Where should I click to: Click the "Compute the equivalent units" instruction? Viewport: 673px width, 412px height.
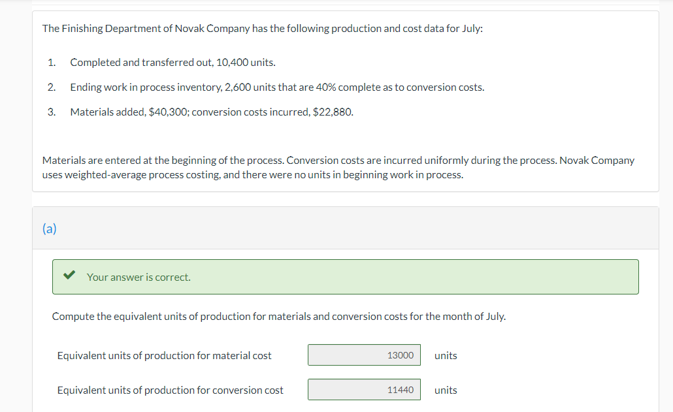point(278,316)
